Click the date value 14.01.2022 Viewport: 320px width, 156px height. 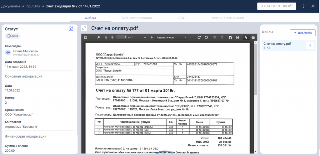pos(12,90)
